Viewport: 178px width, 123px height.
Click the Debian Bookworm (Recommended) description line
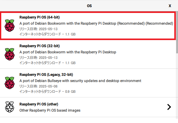tap(96, 23)
